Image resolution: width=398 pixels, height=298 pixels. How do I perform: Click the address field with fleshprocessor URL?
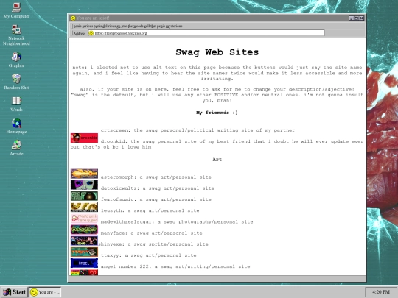[x=206, y=33]
